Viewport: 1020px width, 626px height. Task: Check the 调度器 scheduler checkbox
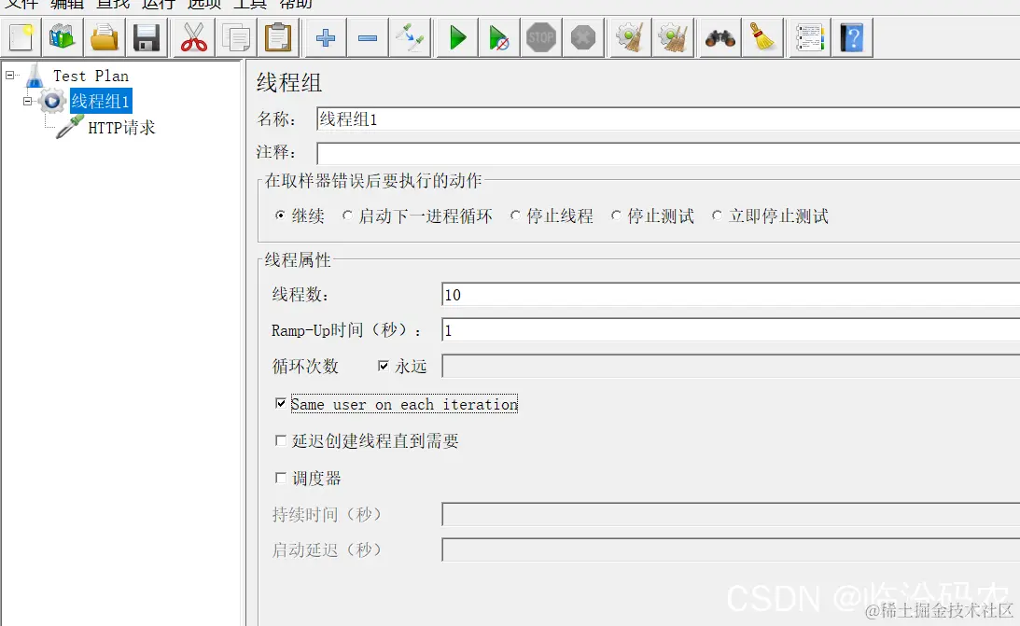click(281, 478)
